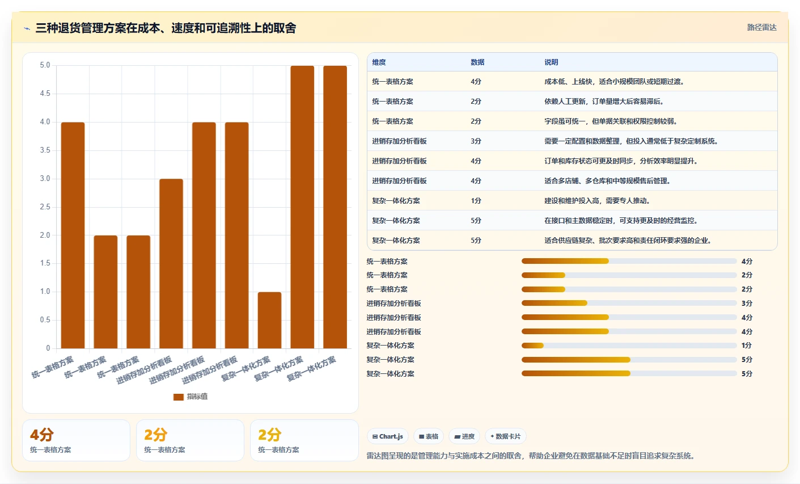The height and width of the screenshot is (484, 800).
Task: Click the 5.0 y-axis label
Action: pyautogui.click(x=45, y=65)
